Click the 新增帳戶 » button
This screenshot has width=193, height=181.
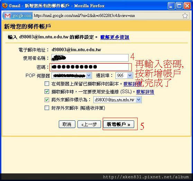[119, 124]
